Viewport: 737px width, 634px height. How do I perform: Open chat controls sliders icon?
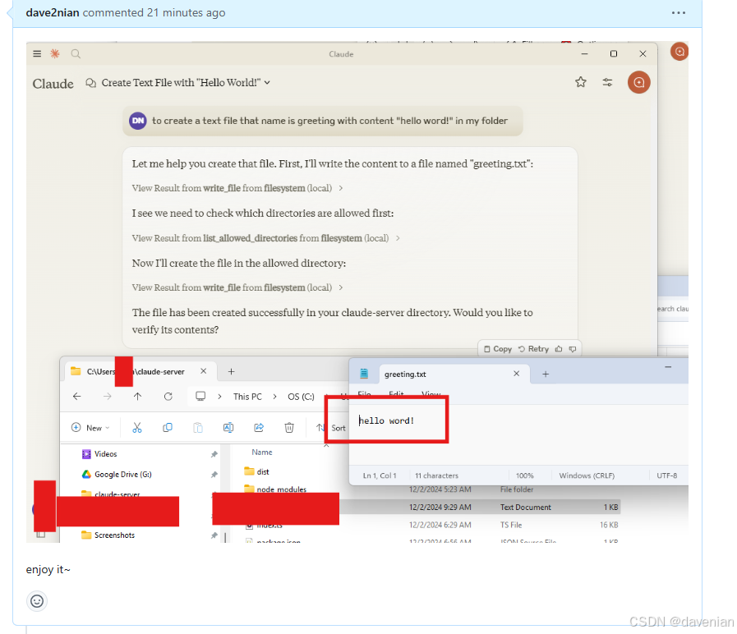click(x=607, y=82)
